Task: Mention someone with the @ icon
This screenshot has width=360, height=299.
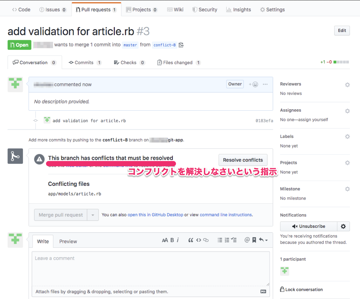Action: coord(247,240)
